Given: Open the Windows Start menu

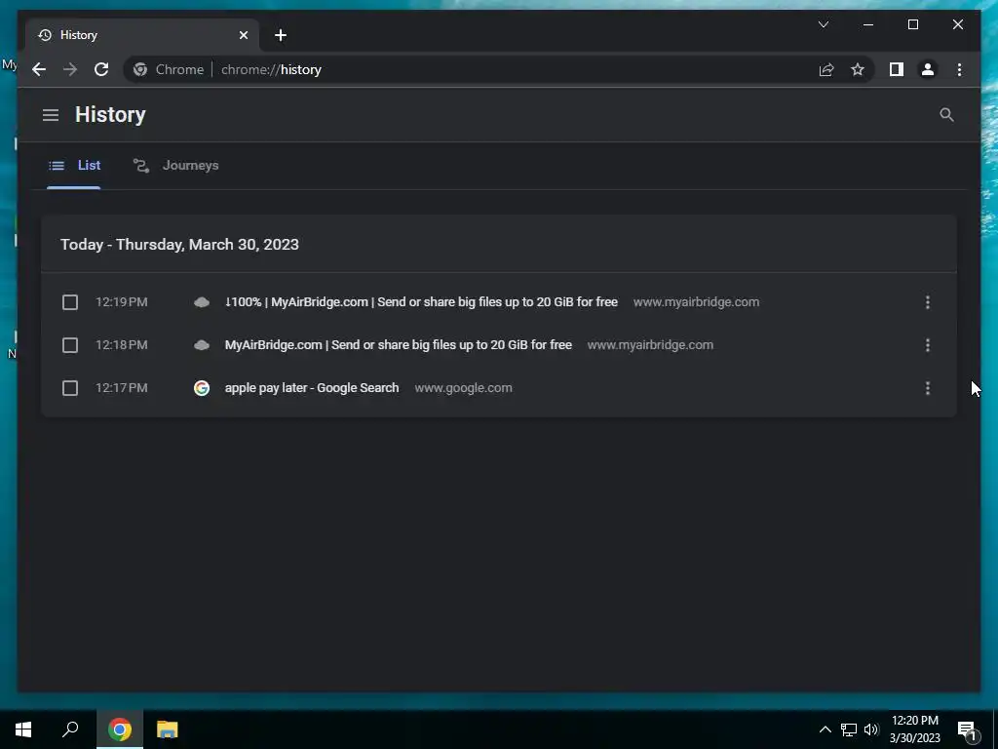Looking at the screenshot, I should coord(23,729).
